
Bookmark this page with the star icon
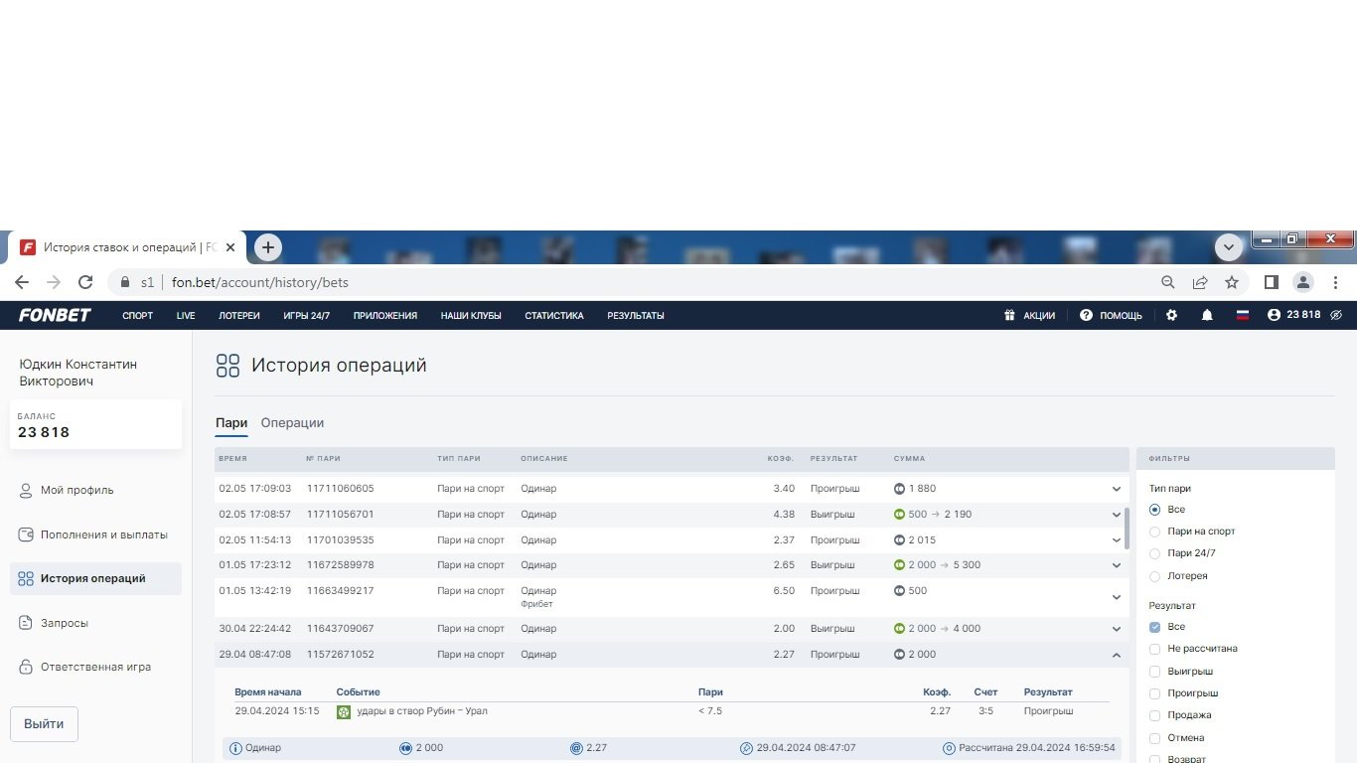(x=1232, y=282)
